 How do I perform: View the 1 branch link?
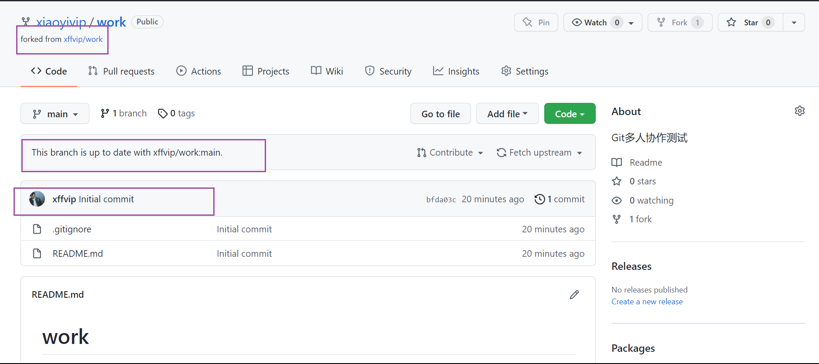click(123, 113)
